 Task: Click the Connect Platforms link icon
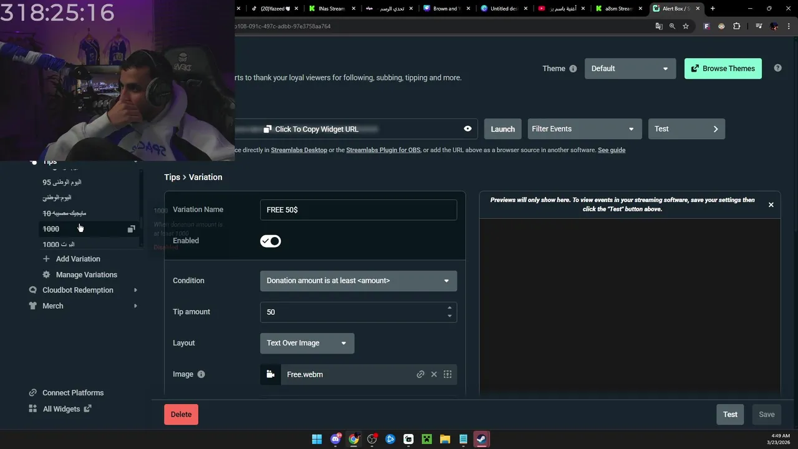[33, 393]
